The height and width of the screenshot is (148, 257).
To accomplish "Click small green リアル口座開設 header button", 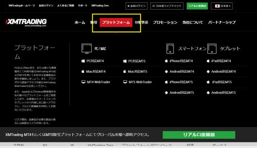I will pyautogui.click(x=197, y=6).
